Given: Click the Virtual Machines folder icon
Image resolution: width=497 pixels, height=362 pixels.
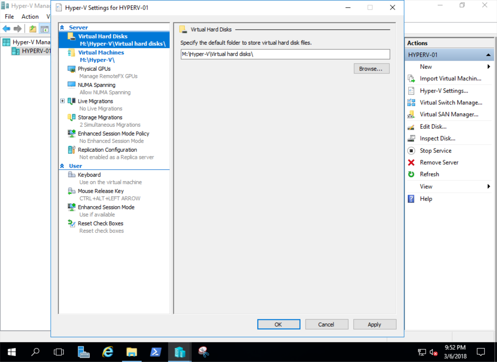Looking at the screenshot, I should [71, 52].
